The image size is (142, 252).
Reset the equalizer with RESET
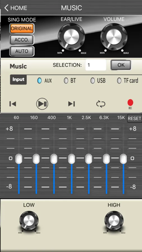pos(134,118)
